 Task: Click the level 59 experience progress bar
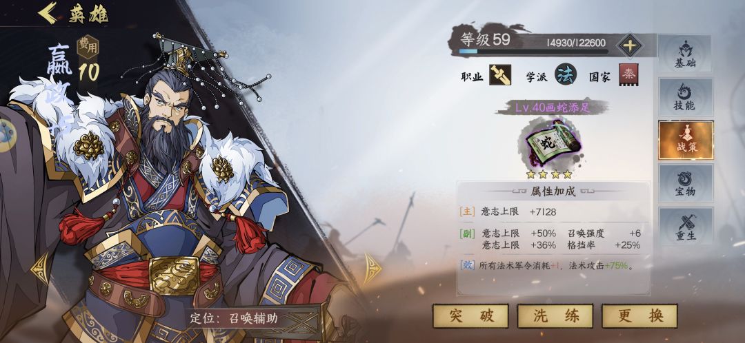click(533, 51)
